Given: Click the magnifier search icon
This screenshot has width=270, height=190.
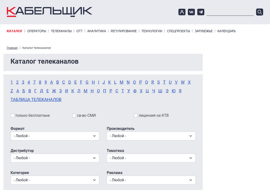Looking at the screenshot, I should 259,12.
